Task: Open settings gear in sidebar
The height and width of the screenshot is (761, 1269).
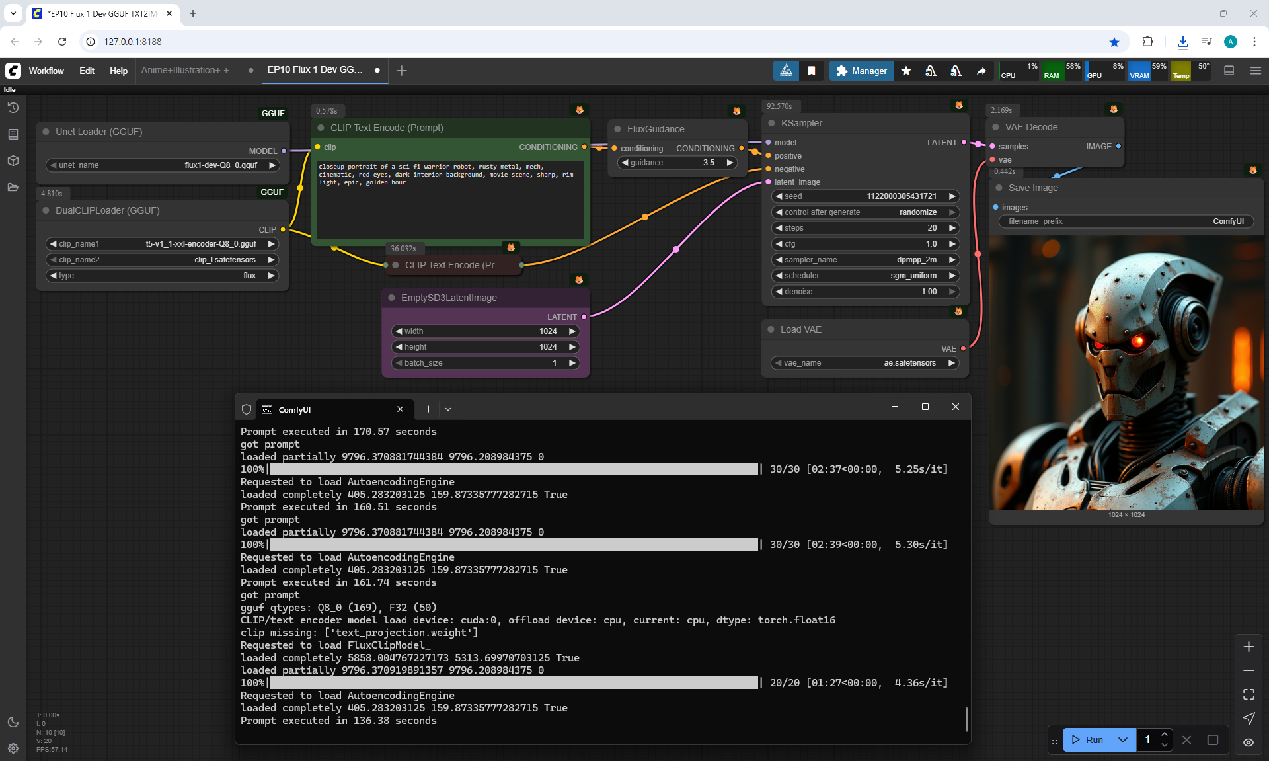Action: pos(13,748)
